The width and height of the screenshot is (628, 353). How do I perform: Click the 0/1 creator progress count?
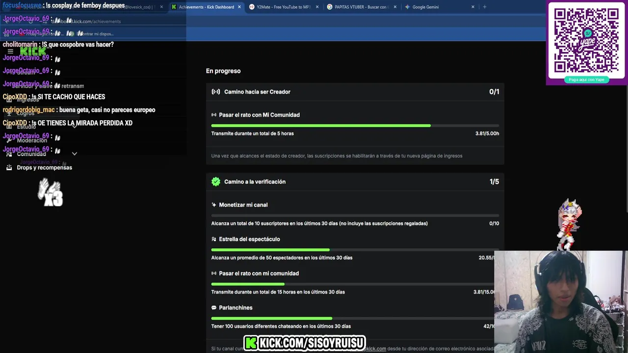(494, 92)
